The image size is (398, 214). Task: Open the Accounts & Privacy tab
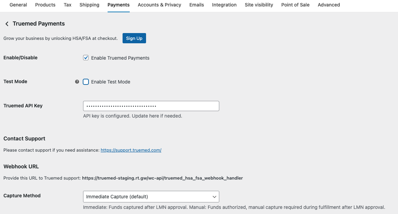(159, 5)
